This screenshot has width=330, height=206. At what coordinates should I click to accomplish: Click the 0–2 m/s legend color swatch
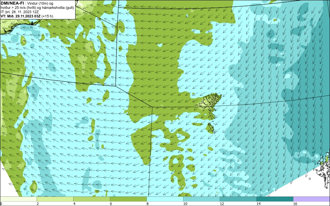click(x=18, y=199)
